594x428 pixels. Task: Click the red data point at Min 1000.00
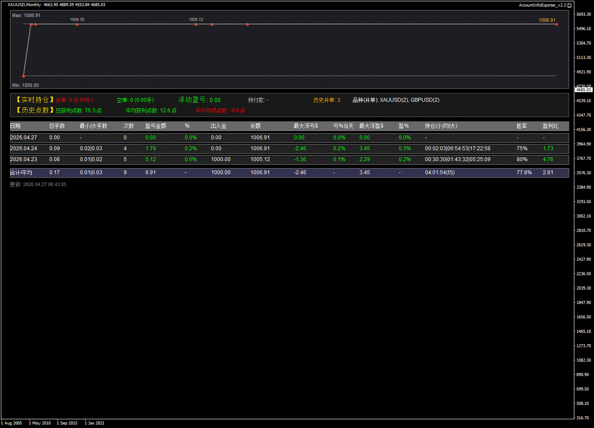point(24,76)
